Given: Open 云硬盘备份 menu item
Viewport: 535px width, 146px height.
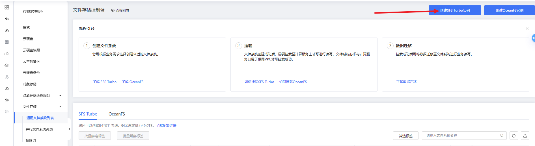Looking at the screenshot, I should [31, 73].
